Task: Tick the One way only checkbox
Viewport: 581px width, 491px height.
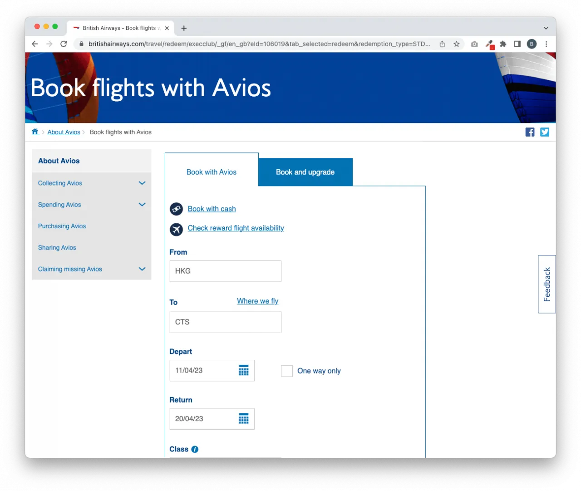Action: tap(287, 371)
